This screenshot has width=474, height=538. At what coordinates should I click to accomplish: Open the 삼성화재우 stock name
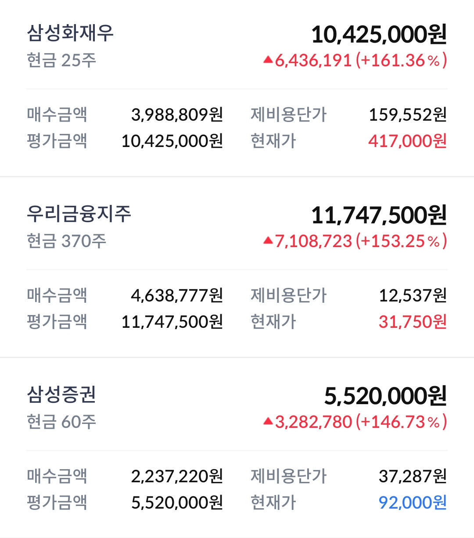[x=70, y=33]
